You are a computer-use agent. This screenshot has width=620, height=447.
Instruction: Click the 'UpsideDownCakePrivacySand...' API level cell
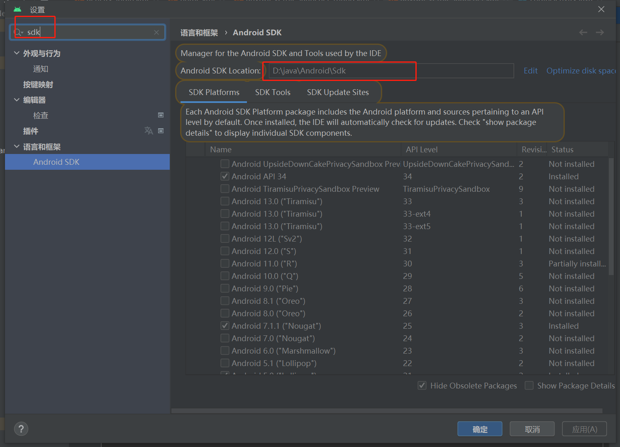click(x=459, y=164)
